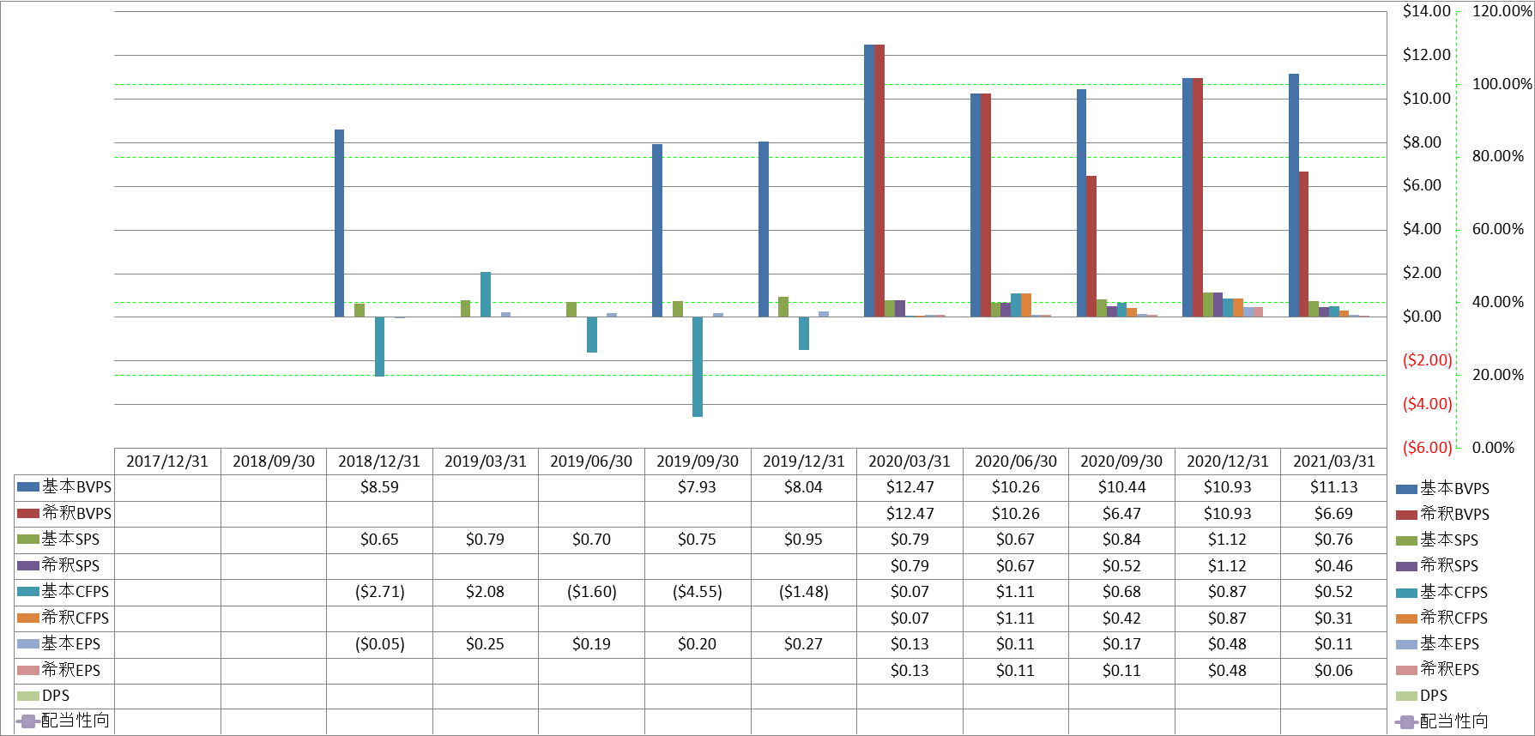Click 希釈EPS entry in right-side legend
The image size is (1535, 736).
click(x=1438, y=669)
